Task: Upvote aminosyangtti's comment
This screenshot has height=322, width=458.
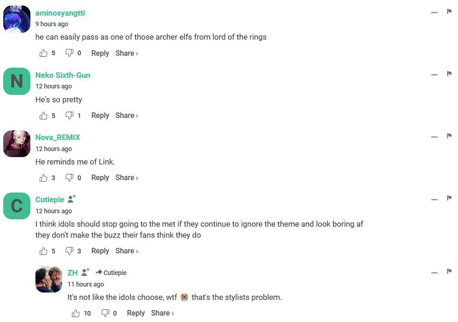Action: click(44, 53)
